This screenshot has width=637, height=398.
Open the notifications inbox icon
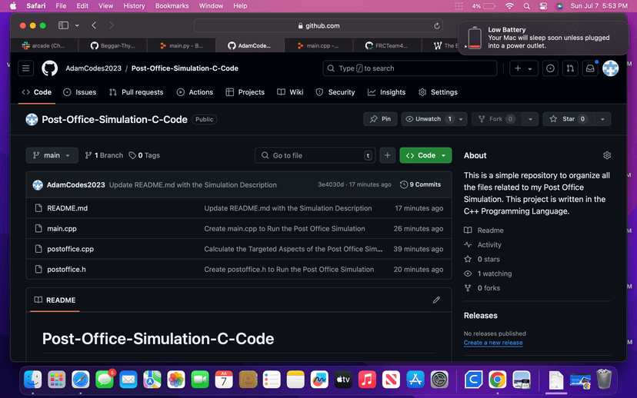click(590, 68)
